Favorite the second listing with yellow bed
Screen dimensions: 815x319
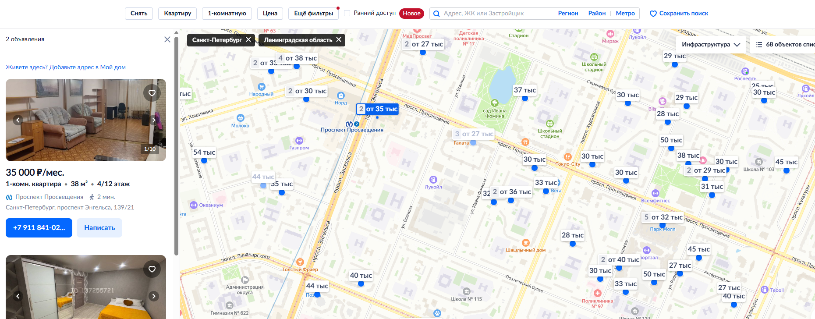coord(152,269)
